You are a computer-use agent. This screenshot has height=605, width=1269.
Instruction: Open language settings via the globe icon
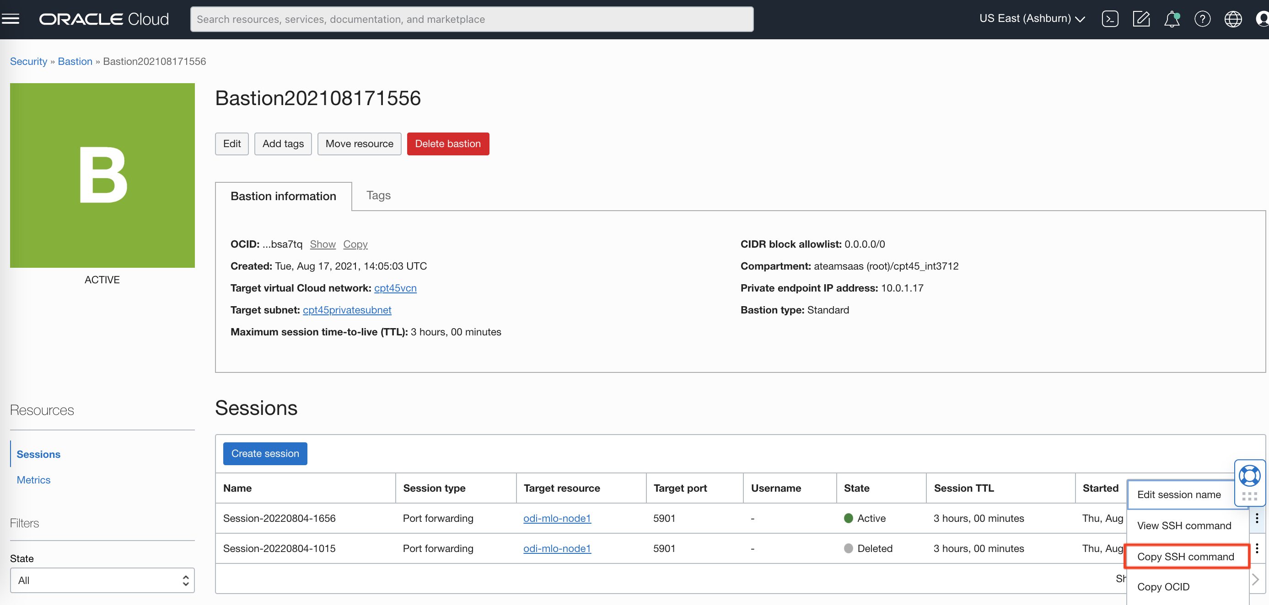pyautogui.click(x=1232, y=19)
